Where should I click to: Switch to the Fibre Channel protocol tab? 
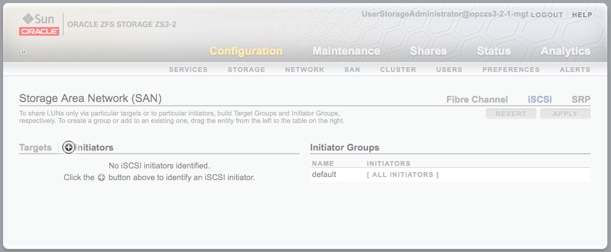[477, 100]
